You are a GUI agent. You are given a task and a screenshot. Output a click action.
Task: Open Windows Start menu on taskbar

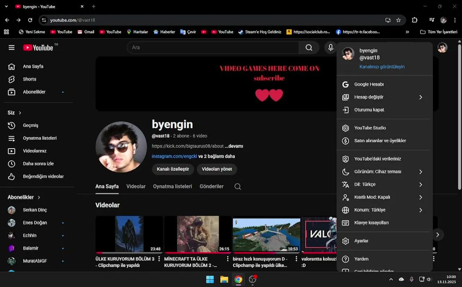tap(210, 279)
